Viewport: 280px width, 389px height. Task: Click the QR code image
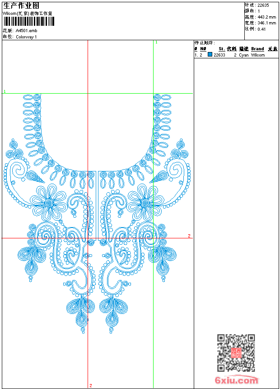[236, 353]
